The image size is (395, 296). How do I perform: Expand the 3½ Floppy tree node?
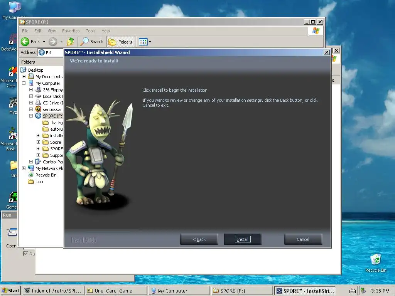pos(31,89)
